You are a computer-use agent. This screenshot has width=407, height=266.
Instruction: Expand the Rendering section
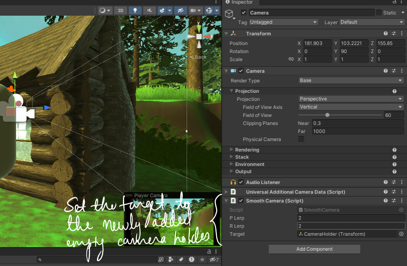(x=231, y=149)
